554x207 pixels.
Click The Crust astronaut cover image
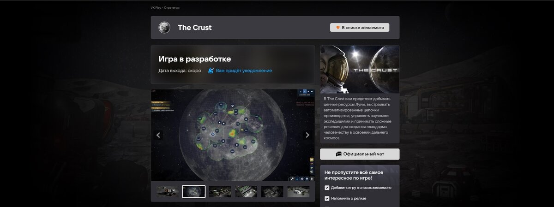click(360, 70)
